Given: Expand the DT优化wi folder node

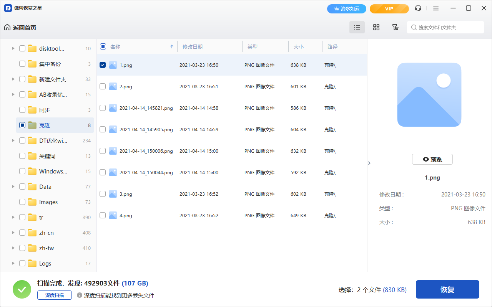Looking at the screenshot, I should tap(13, 140).
